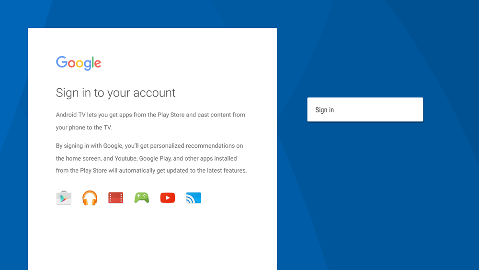Image resolution: width=479 pixels, height=270 pixels.
Task: Click 'Play Store' in the first paragraph
Action: [x=171, y=115]
